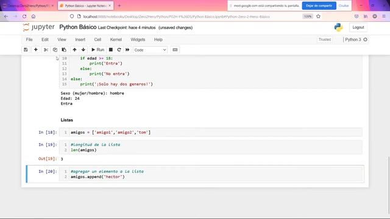Viewport: 390px width, 219px height.
Task: Interrupt the kernel with stop icon
Action: tap(111, 50)
